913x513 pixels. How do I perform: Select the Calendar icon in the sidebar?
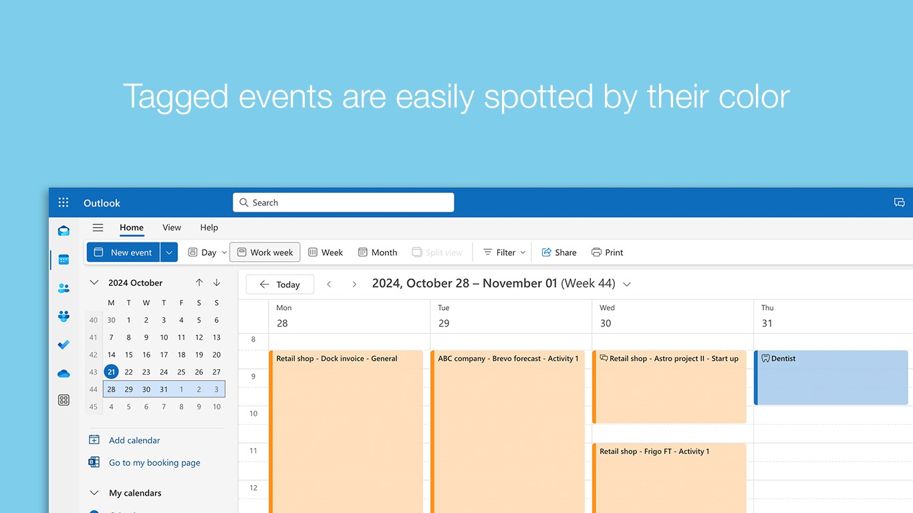(63, 260)
